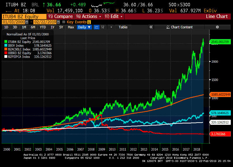Click the Key Events info icon
Viewport: 233px width, 167px height.
[89, 22]
